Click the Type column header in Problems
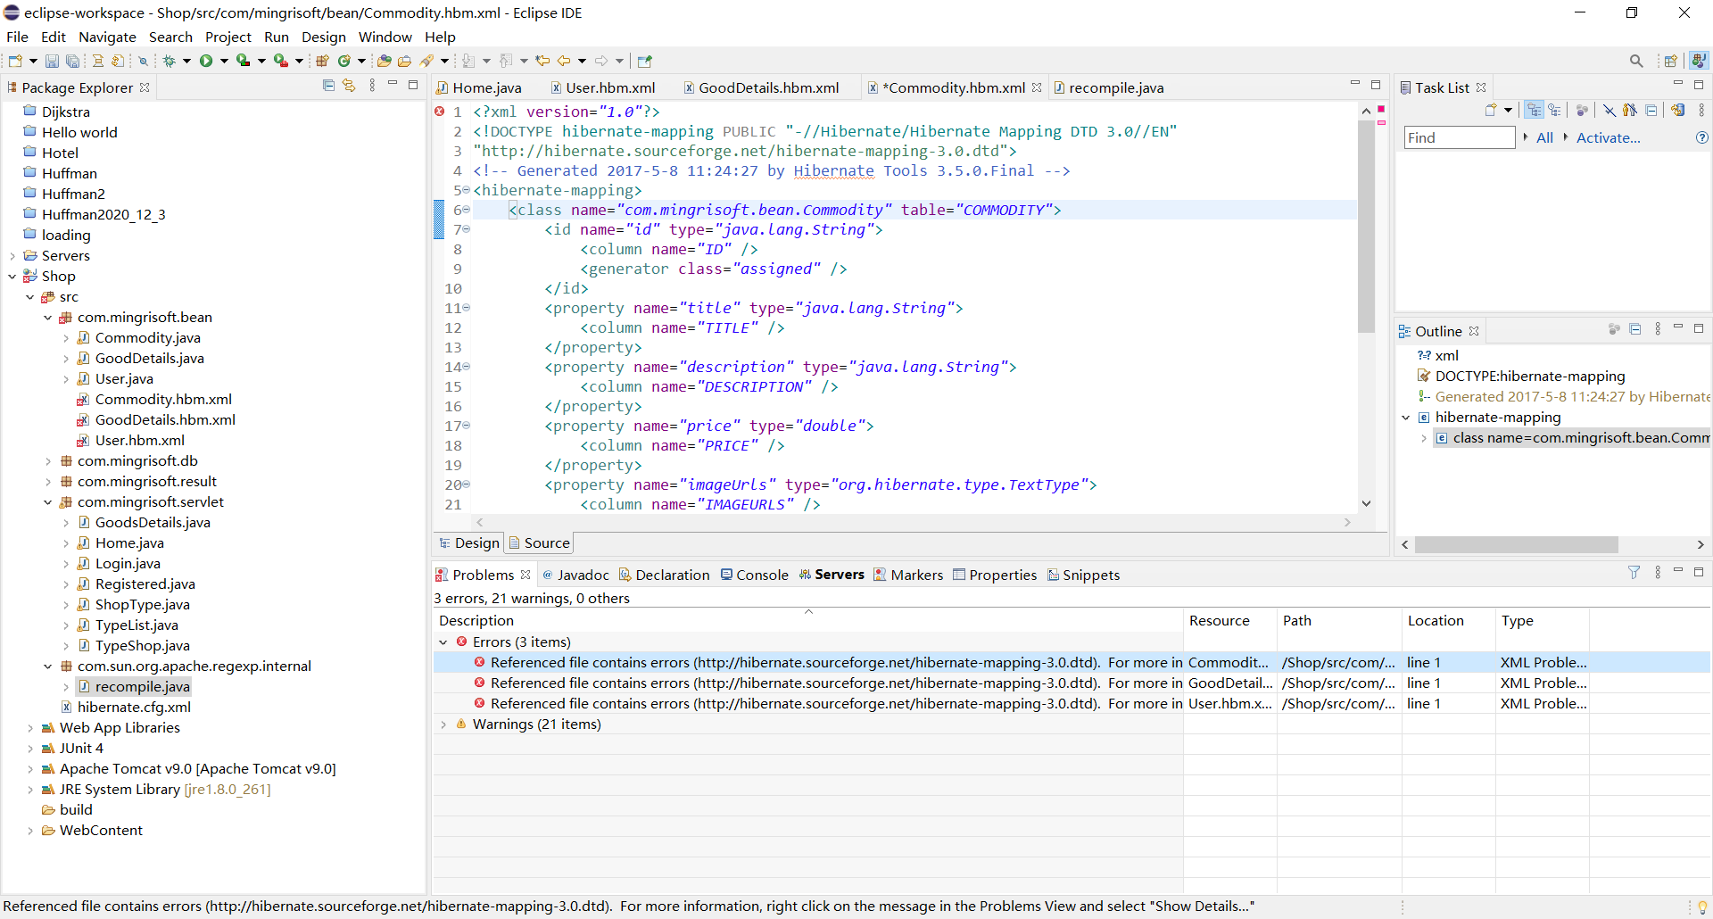The height and width of the screenshot is (919, 1713). [1542, 620]
